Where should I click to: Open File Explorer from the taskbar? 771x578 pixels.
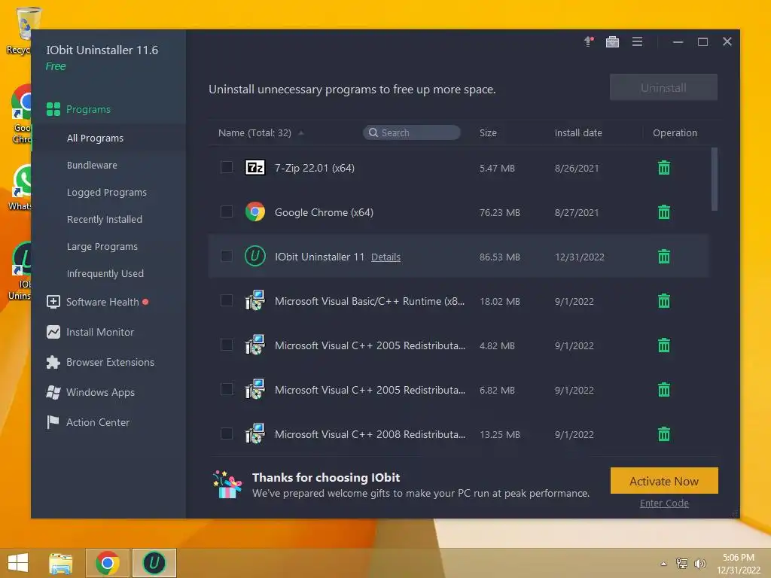61,563
